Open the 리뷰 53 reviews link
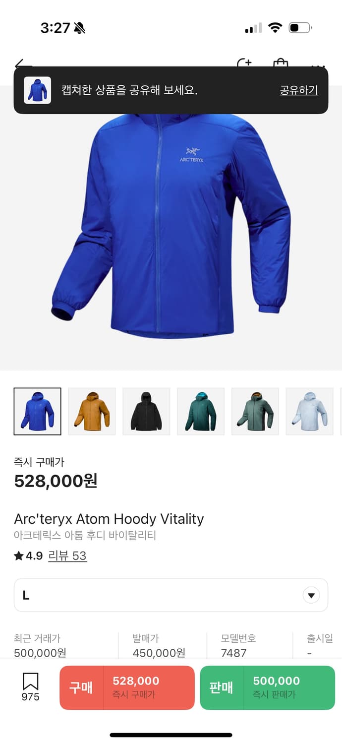The image size is (342, 744). coord(67,556)
